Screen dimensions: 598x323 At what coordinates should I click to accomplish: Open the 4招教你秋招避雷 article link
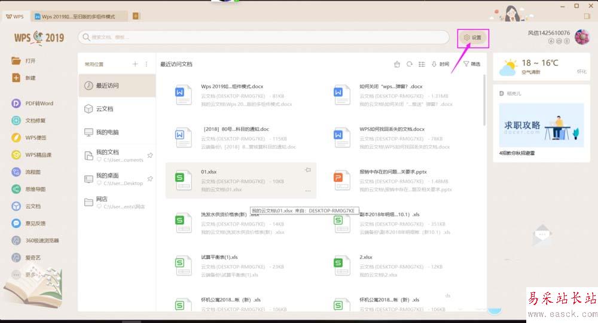tap(517, 153)
